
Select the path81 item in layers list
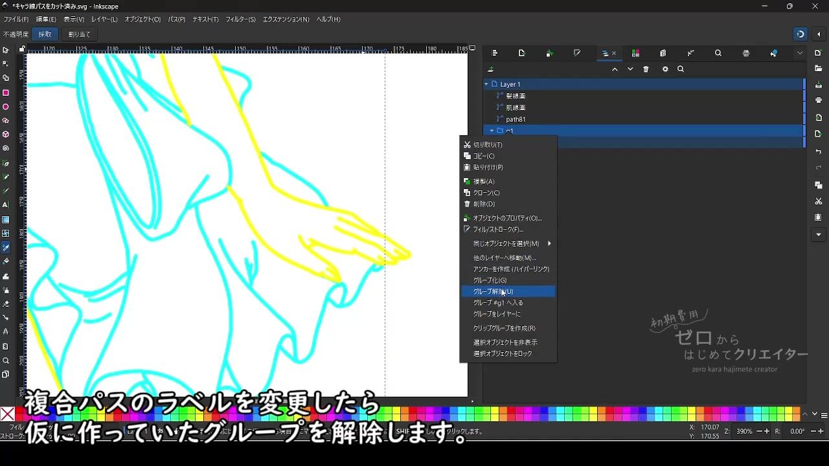(x=516, y=119)
